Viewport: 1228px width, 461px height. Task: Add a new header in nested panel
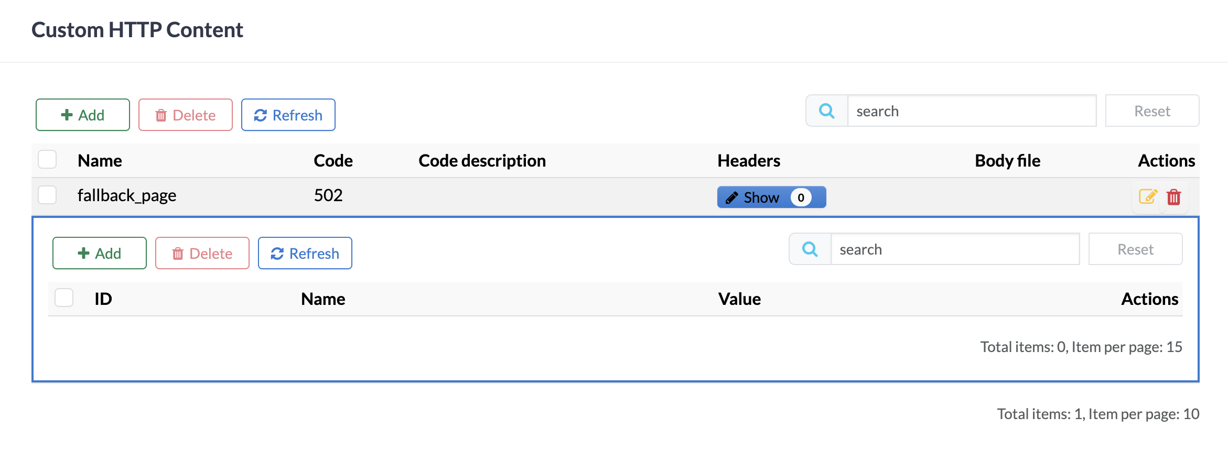click(99, 253)
